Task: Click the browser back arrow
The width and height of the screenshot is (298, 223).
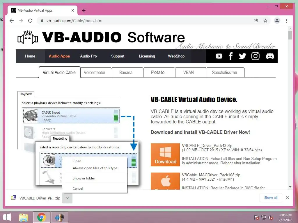Action: pos(12,21)
